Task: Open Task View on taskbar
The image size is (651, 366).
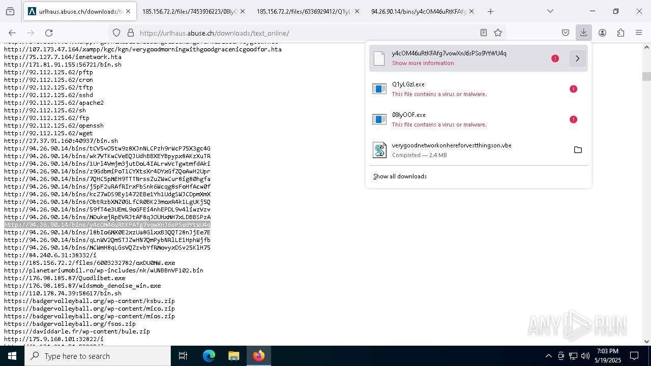Action: tap(183, 356)
